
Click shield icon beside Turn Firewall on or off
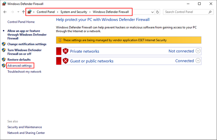(4, 50)
